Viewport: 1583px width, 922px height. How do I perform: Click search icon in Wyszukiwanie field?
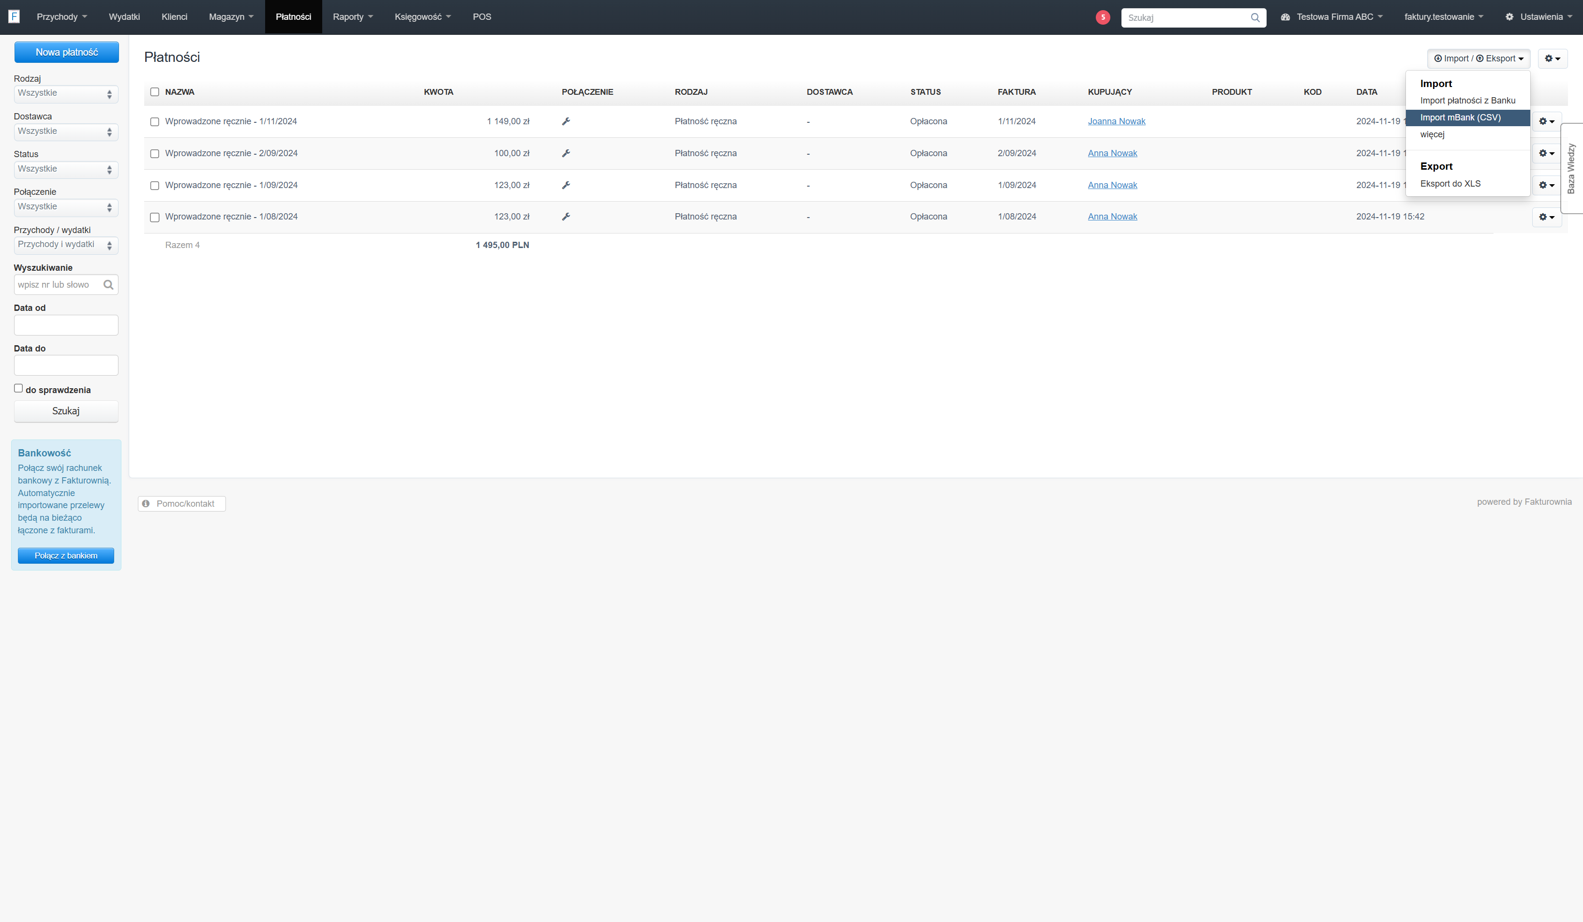click(108, 285)
